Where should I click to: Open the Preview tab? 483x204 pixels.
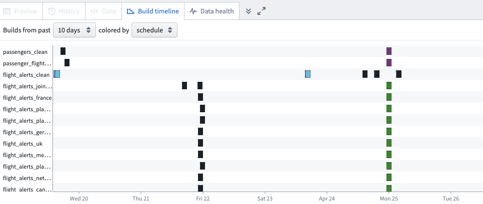20,11
